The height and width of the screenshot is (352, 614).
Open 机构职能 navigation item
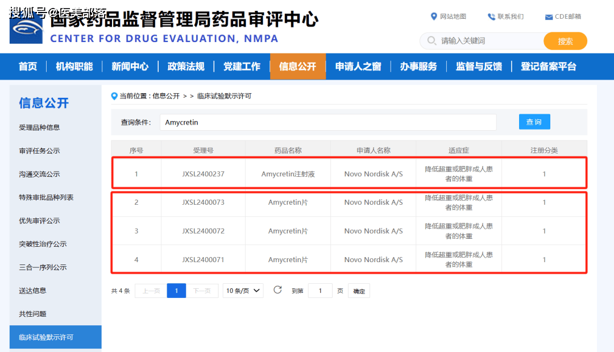(x=74, y=67)
